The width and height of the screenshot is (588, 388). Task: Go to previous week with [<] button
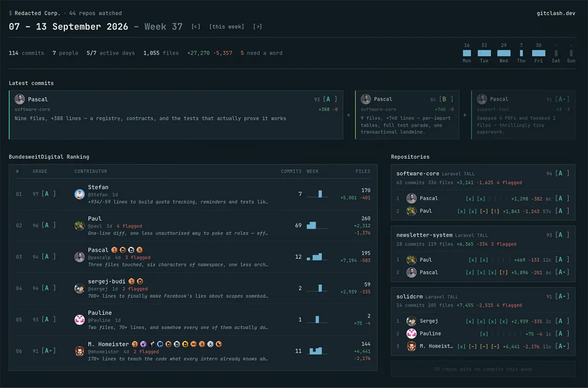[196, 26]
